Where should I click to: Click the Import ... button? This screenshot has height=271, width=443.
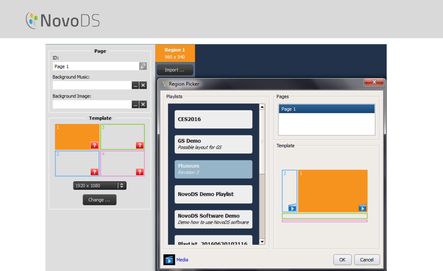point(174,70)
